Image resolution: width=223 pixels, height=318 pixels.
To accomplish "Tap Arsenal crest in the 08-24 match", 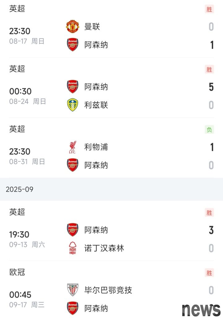I will point(73,87).
